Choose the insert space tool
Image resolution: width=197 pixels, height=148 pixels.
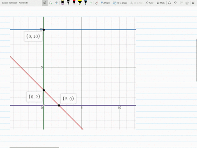(x=56, y=3)
